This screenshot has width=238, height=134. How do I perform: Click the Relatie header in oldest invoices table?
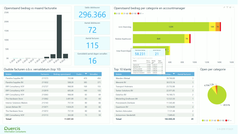tap(9, 74)
